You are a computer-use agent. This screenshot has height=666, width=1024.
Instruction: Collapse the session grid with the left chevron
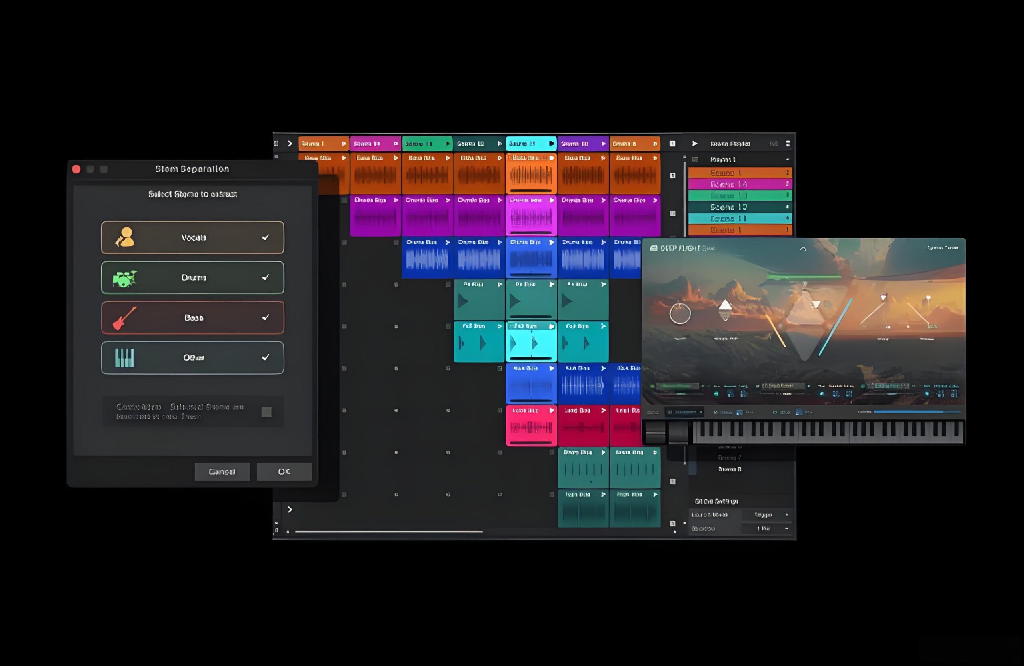coord(290,144)
